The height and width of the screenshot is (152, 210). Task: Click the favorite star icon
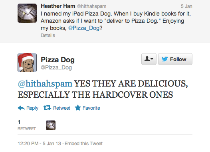[x=78, y=108]
